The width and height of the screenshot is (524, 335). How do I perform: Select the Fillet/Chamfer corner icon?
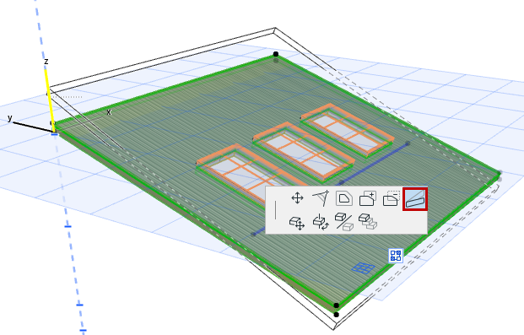click(344, 198)
